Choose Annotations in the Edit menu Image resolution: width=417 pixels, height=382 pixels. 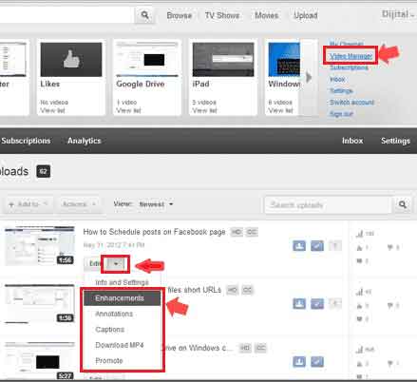[122, 314]
